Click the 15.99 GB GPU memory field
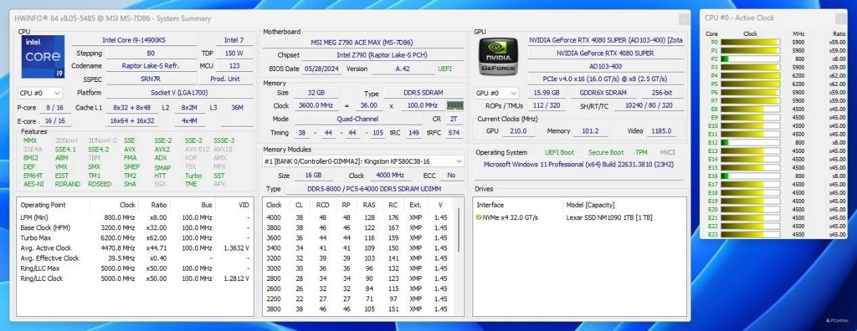 [x=546, y=93]
